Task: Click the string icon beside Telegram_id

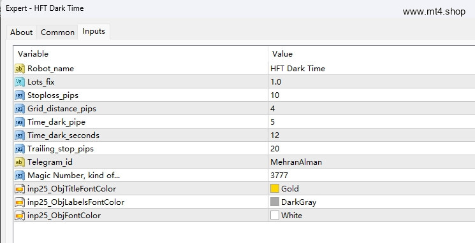Action: click(20, 162)
